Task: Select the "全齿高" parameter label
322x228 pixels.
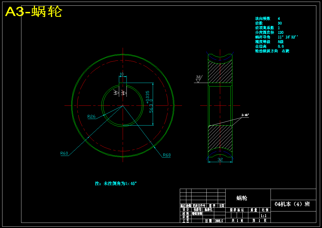Action: click(261, 46)
